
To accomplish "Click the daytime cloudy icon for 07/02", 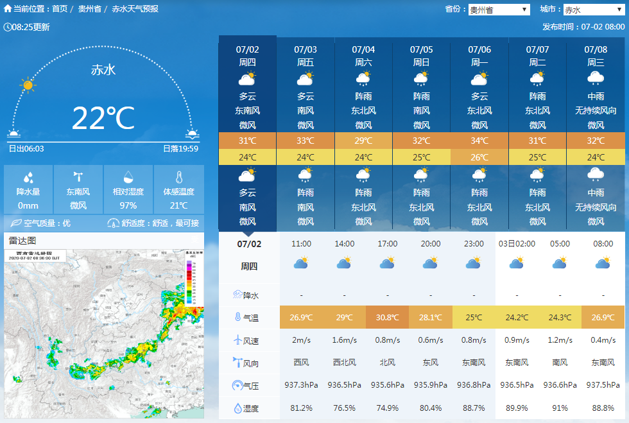I will [247, 79].
